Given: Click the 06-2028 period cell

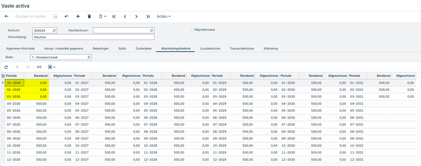Looking at the screenshot, I should pos(151,118).
